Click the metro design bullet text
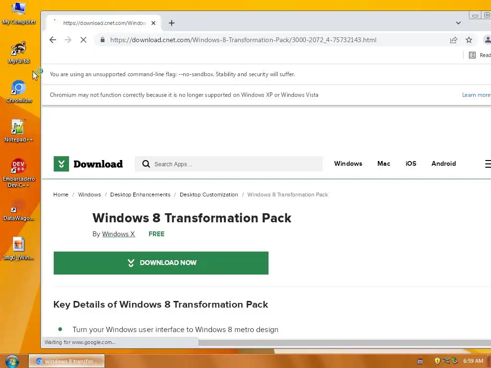The image size is (491, 368). pyautogui.click(x=175, y=330)
